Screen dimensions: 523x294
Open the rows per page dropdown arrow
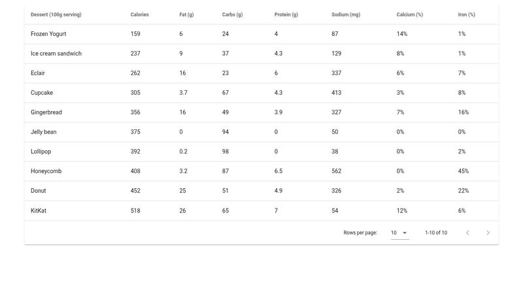tap(405, 233)
